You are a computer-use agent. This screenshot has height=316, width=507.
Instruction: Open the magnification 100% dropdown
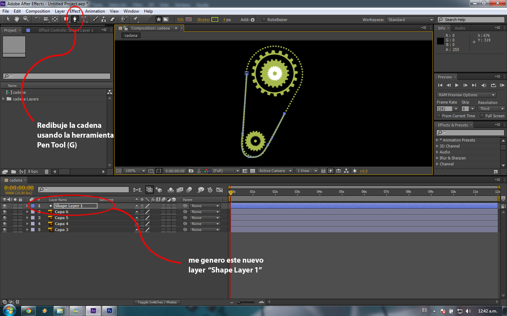coord(134,171)
